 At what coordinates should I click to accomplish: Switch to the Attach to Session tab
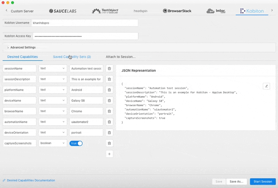point(121,57)
